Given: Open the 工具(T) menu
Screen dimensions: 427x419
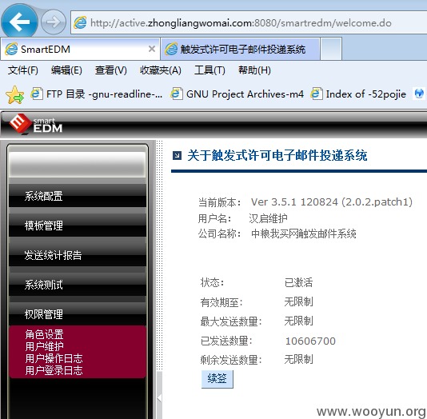Looking at the screenshot, I should click(x=210, y=70).
